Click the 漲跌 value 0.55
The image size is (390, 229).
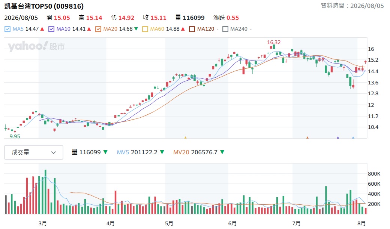tap(232, 18)
